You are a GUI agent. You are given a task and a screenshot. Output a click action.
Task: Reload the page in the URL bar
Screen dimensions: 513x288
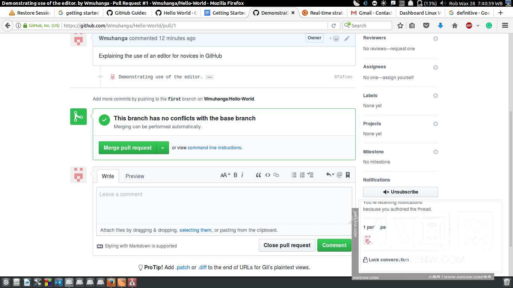tap(333, 25)
